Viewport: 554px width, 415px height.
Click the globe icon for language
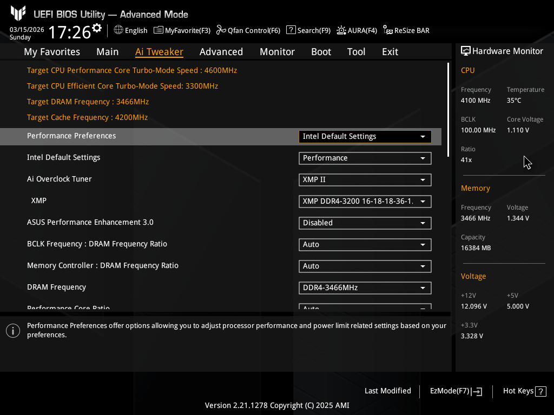118,30
